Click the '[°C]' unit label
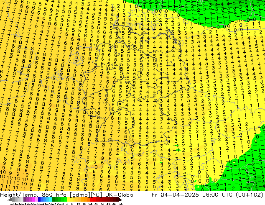 click(97, 195)
